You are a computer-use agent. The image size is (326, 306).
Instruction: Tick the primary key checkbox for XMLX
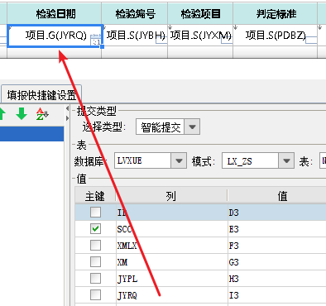[x=95, y=246]
